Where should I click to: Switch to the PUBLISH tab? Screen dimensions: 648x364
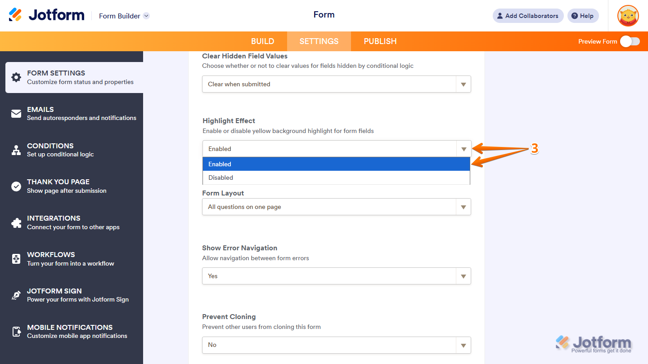point(380,41)
